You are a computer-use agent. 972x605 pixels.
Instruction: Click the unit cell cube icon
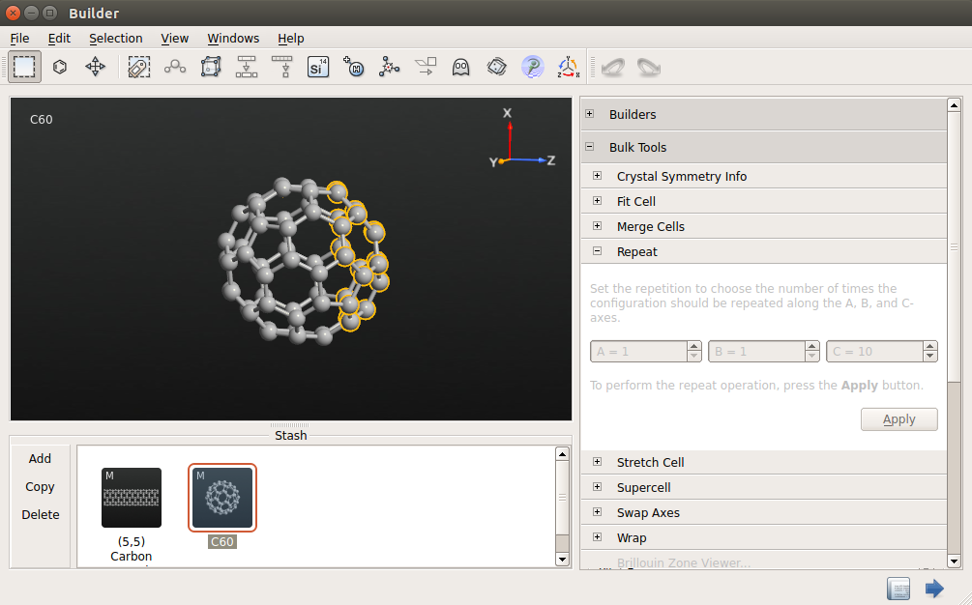211,67
